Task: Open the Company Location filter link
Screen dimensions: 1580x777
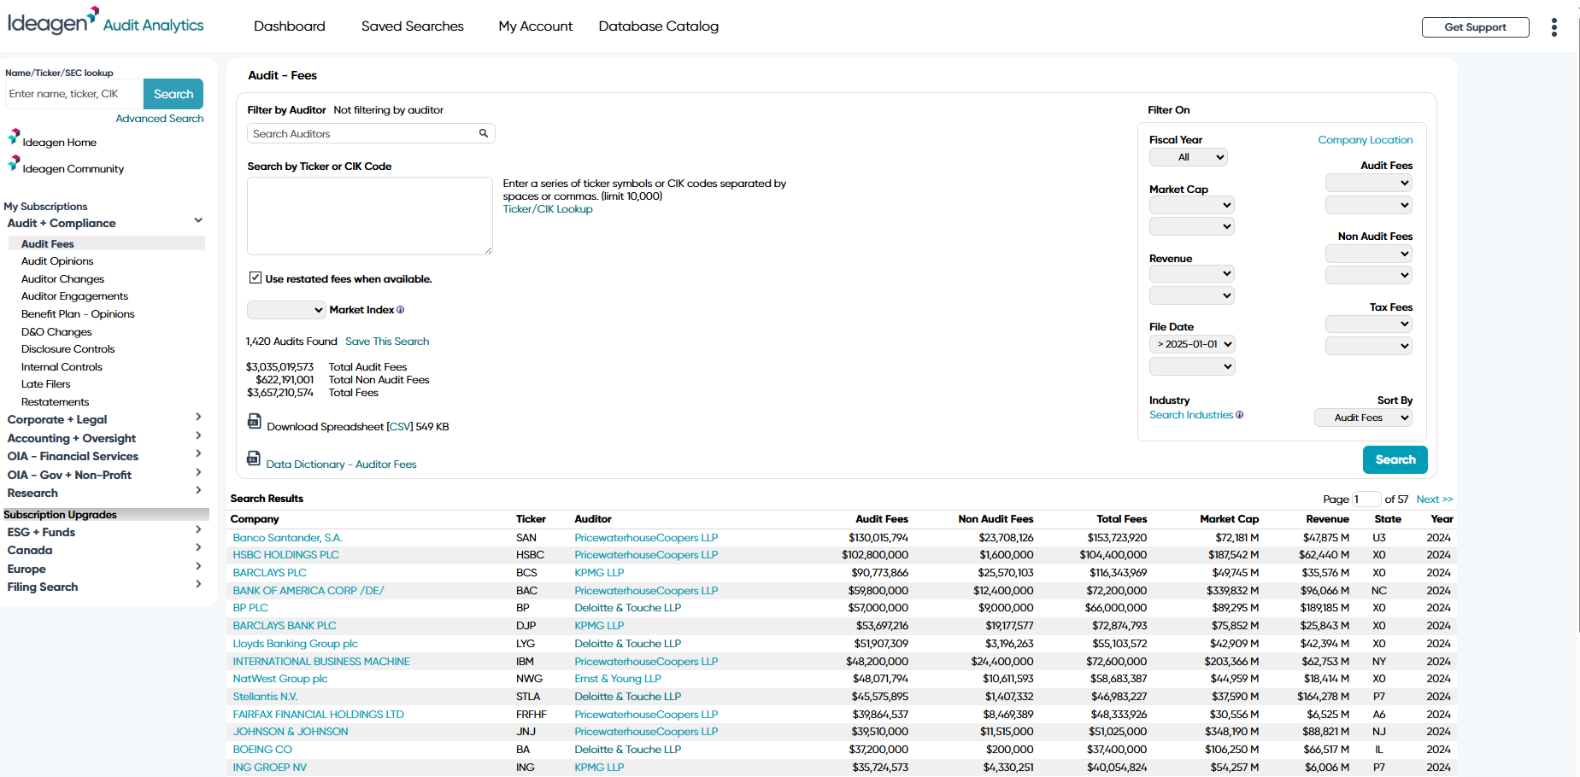Action: point(1366,140)
